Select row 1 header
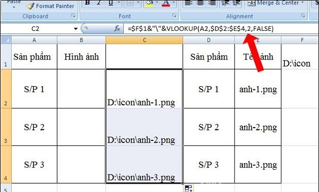Image resolution: width=319 pixels, height=192 pixels. [x=6, y=56]
